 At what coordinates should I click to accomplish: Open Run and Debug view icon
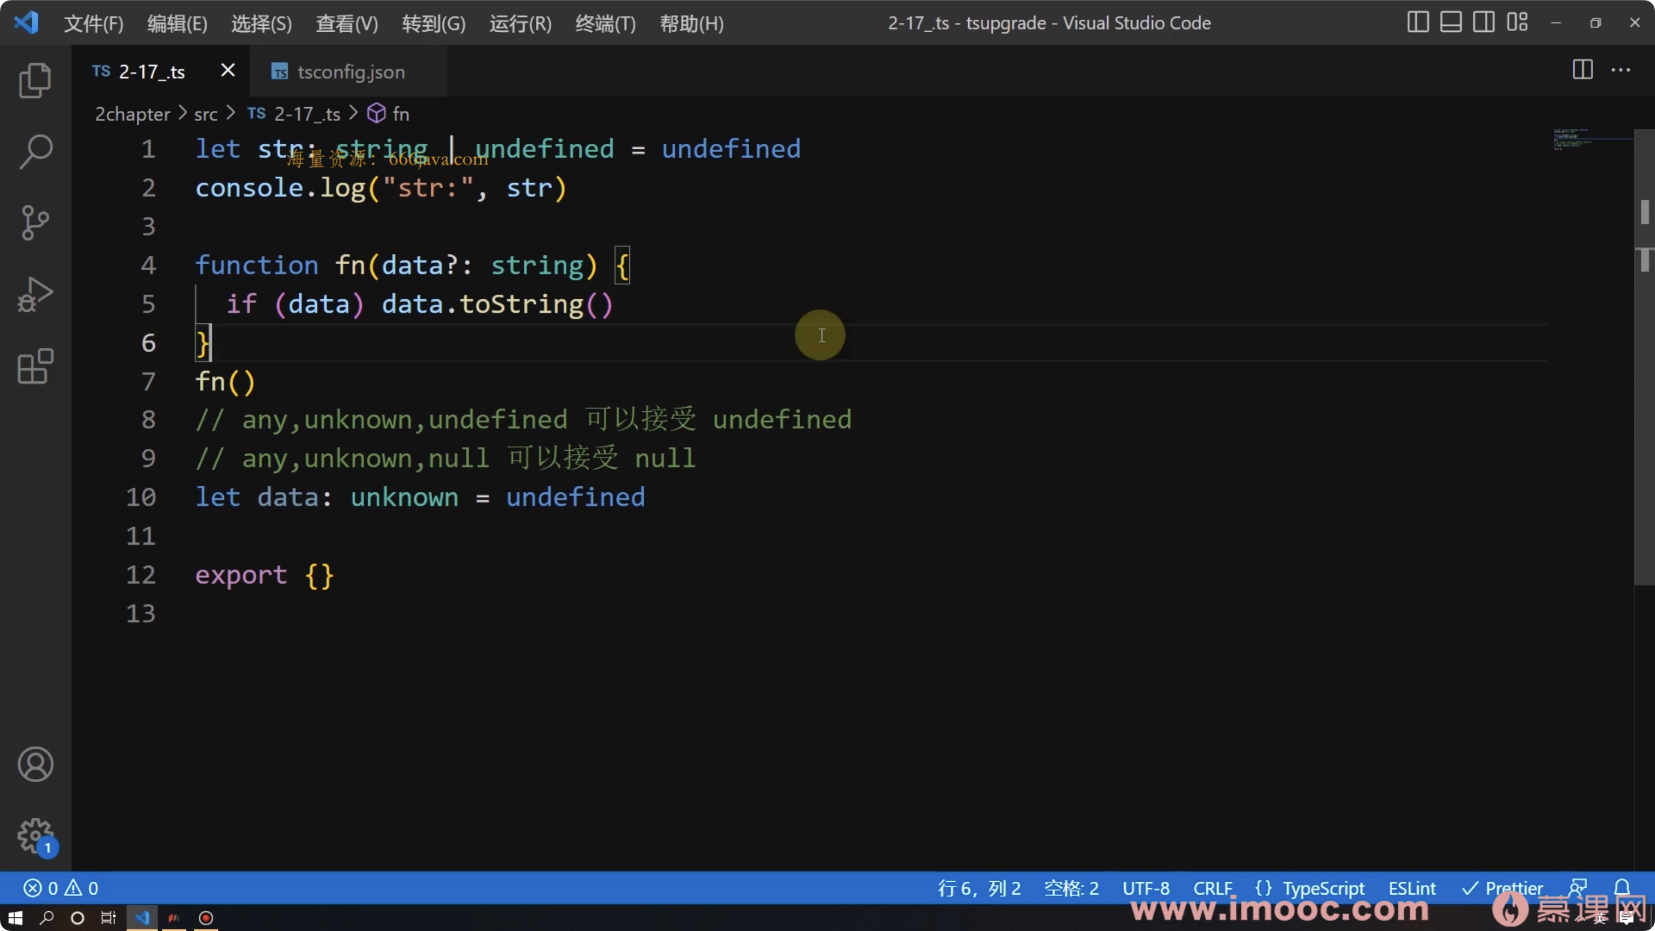[x=34, y=295]
